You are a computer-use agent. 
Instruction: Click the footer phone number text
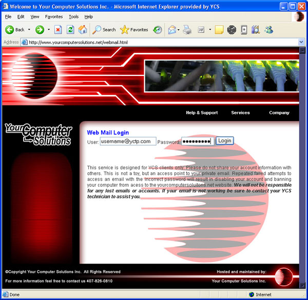coord(100,281)
